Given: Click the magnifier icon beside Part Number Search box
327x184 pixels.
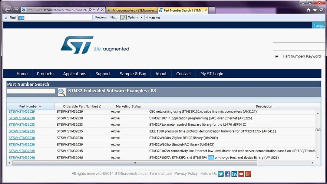Looking at the screenshot, I should click(61, 92).
